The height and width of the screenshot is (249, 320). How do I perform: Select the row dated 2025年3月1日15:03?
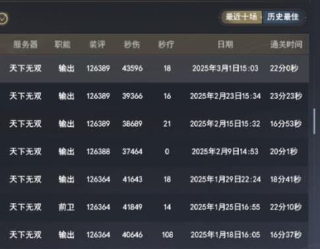[154, 68]
